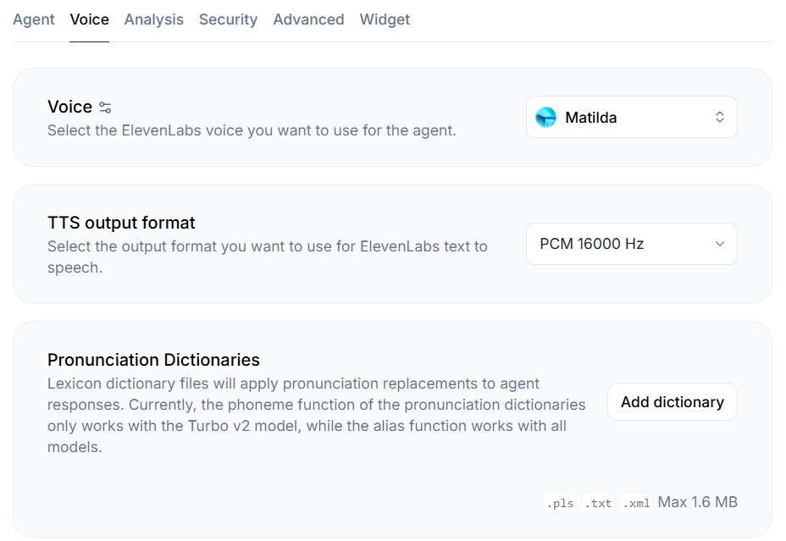Click the .pls file format badge
This screenshot has width=786, height=541.
click(559, 502)
